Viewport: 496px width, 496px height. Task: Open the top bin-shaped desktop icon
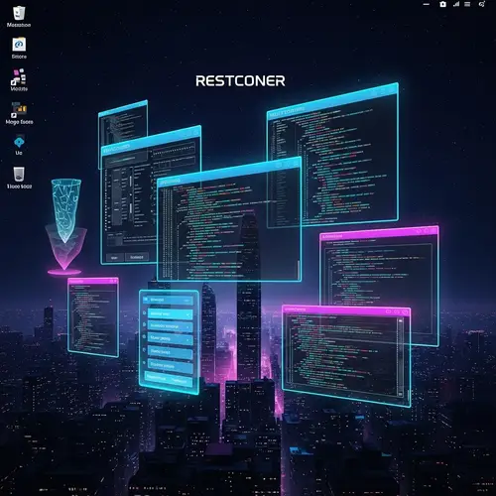tap(19, 14)
